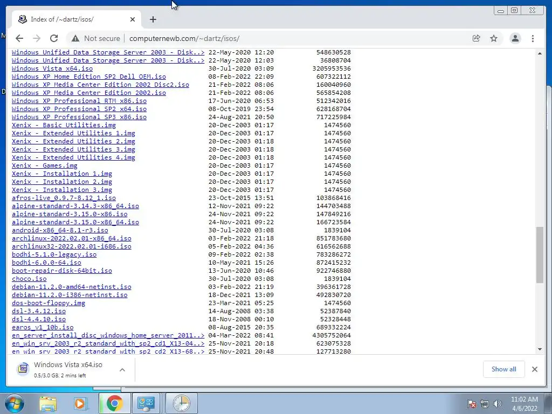Open Chrome's three-dot menu

point(533,38)
